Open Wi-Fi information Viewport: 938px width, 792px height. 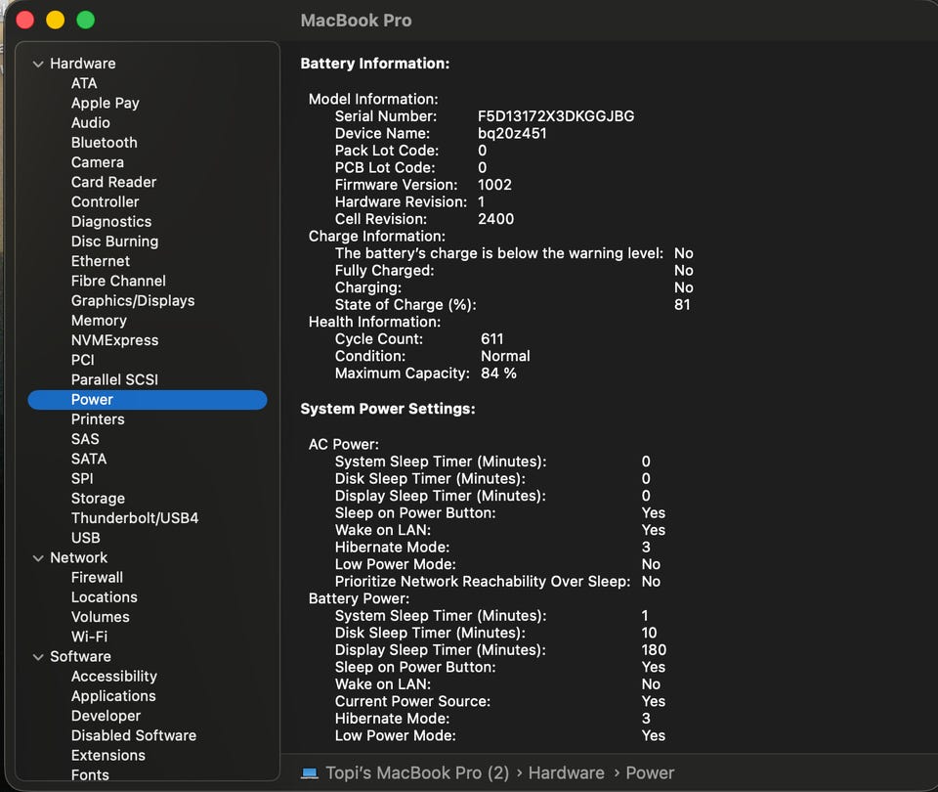(89, 637)
